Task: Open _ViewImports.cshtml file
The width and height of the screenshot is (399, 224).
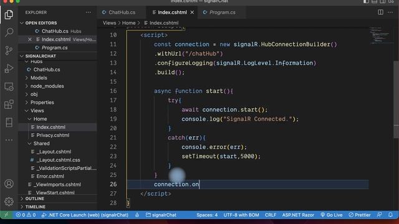Action: (x=57, y=185)
